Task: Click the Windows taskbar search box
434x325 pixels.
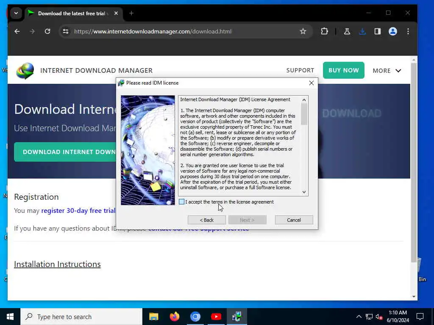Action: [81, 317]
